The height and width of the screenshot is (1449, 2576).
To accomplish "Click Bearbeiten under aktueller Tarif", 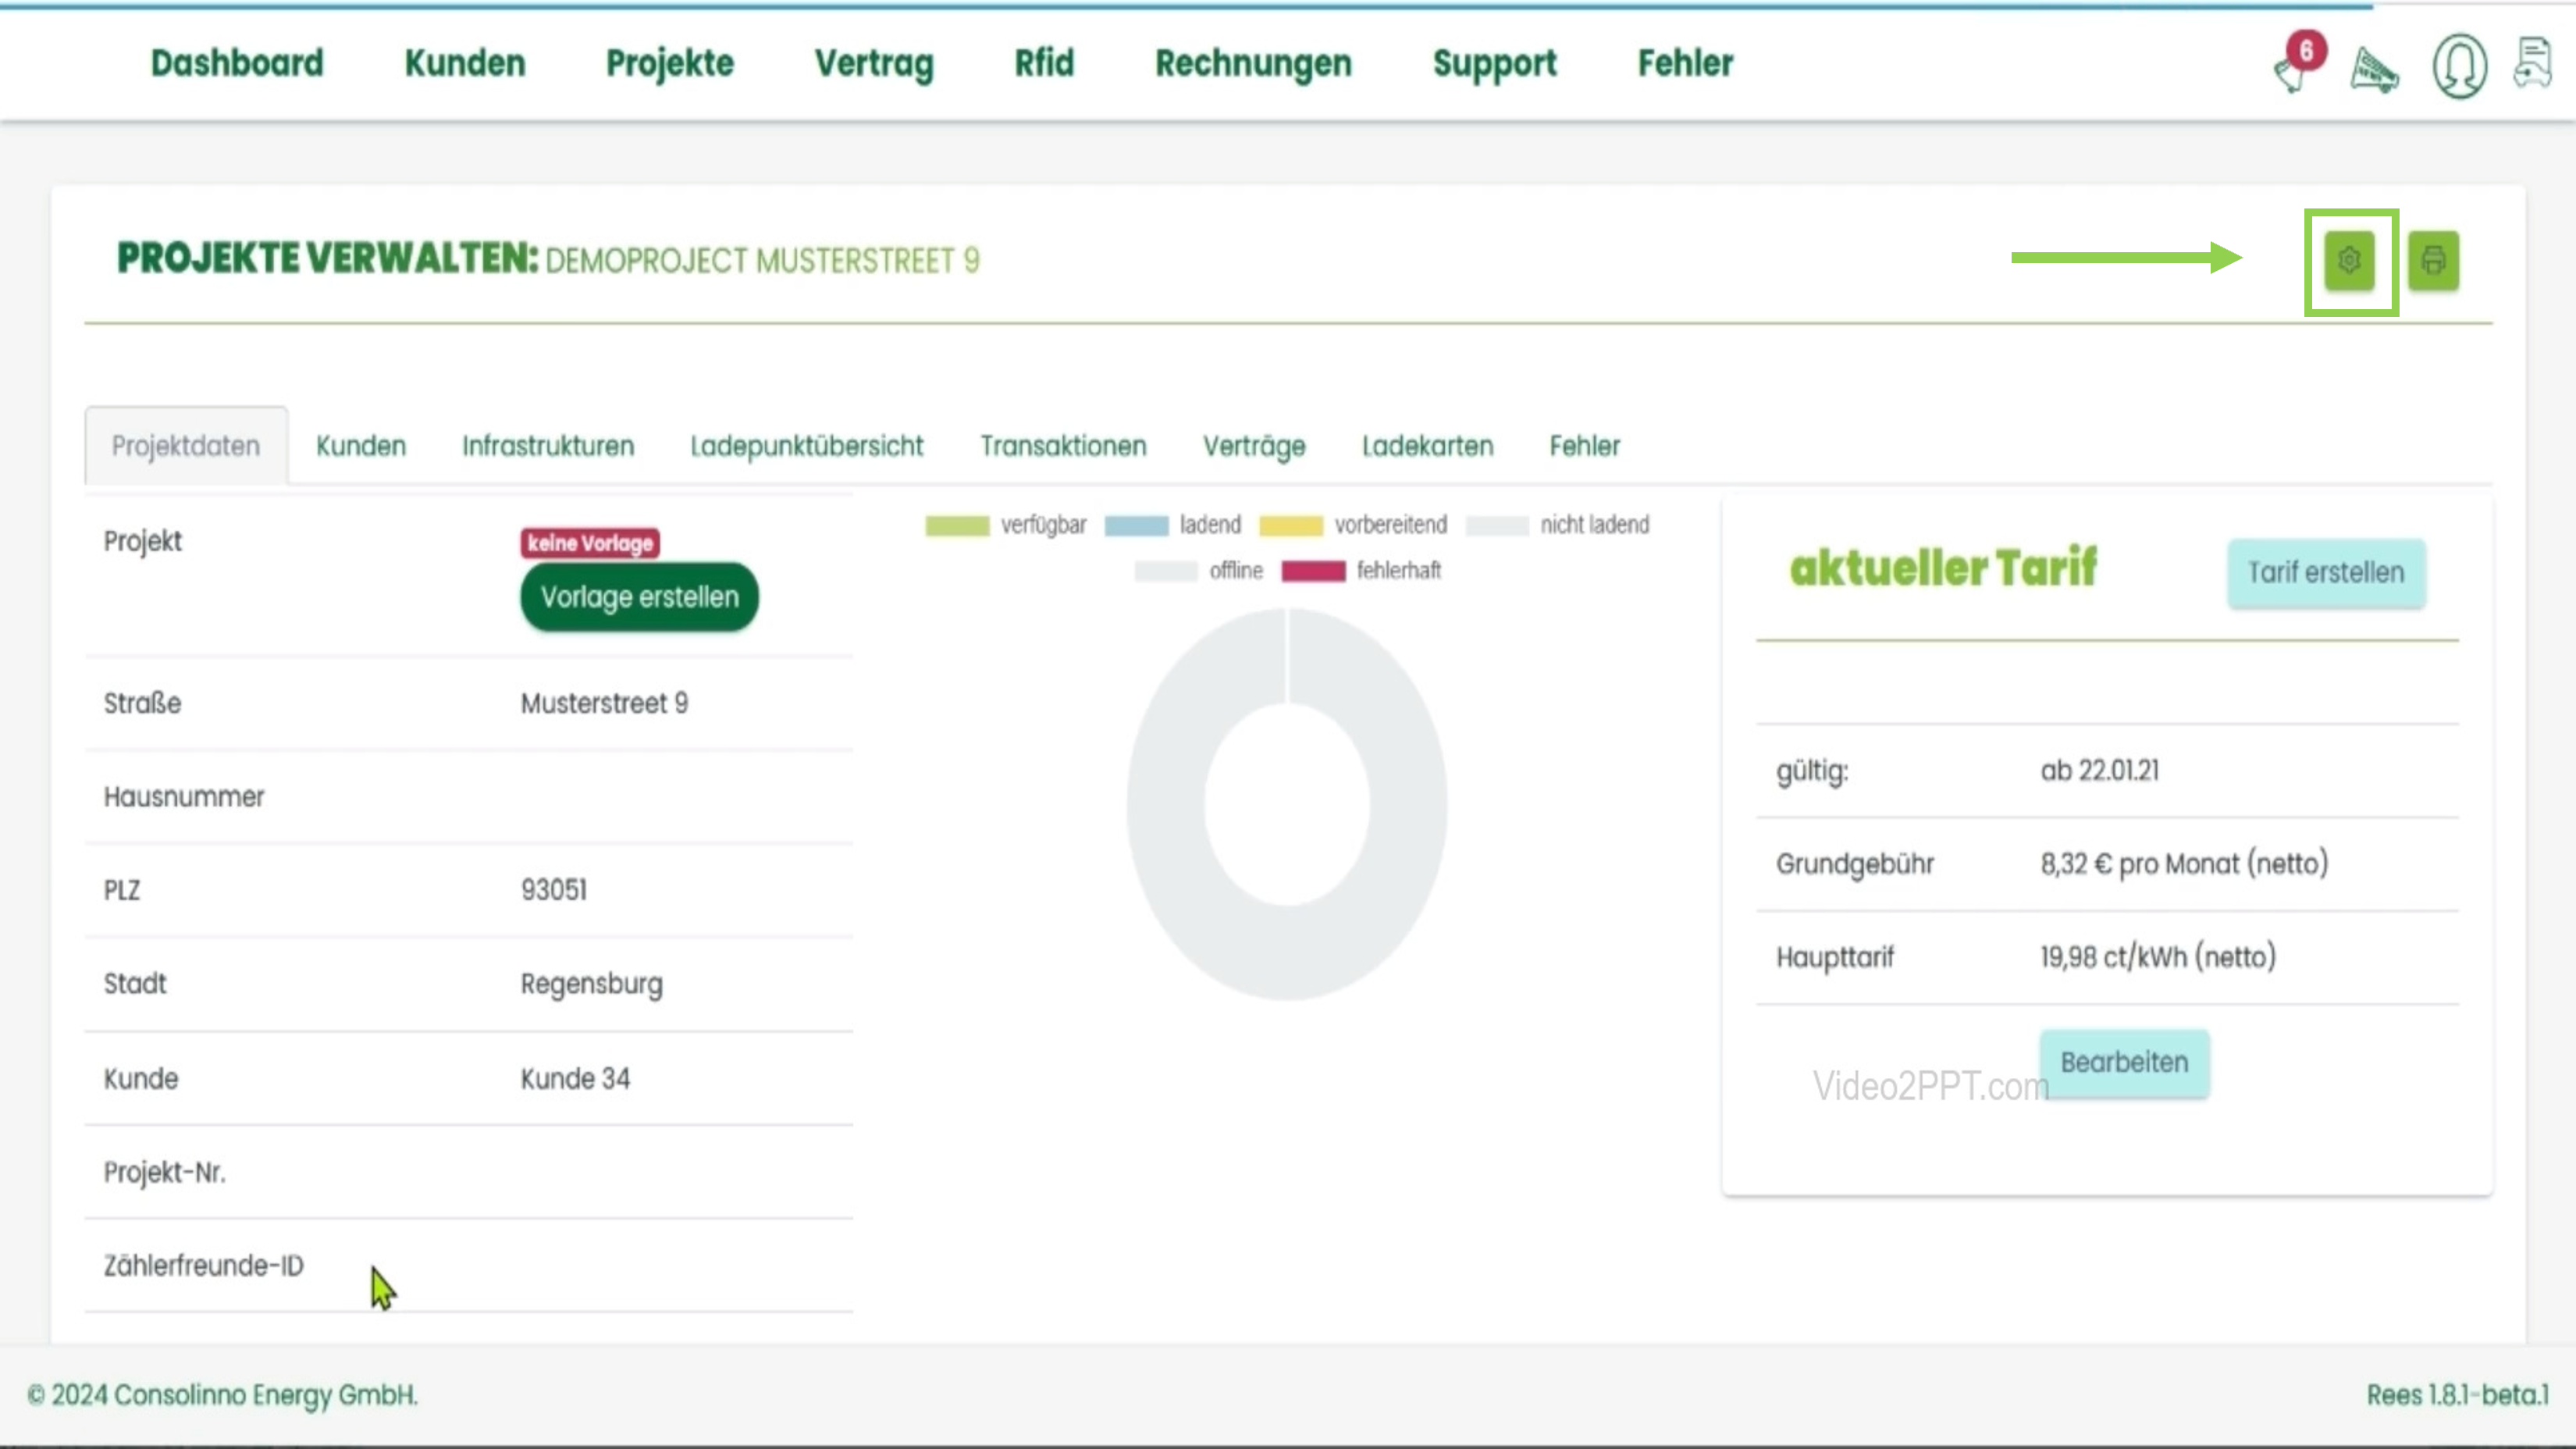I will 2124,1063.
